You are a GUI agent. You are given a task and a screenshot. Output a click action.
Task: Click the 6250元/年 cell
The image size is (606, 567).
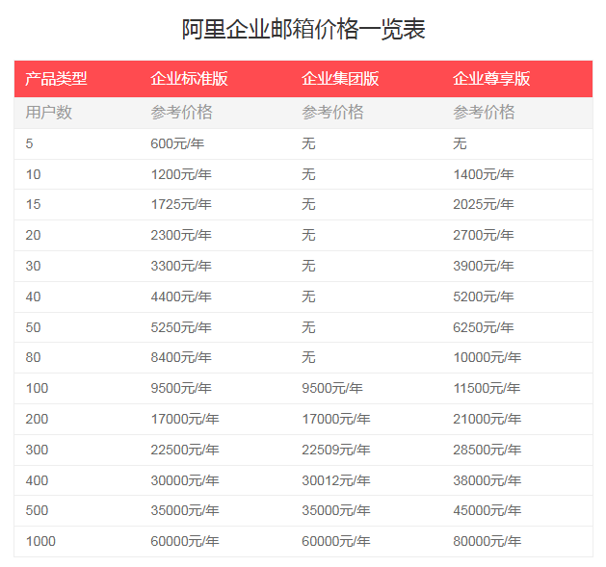pyautogui.click(x=484, y=328)
